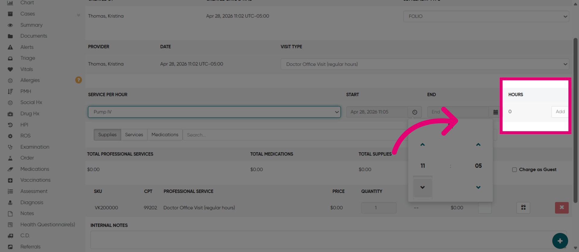Viewport: 579px width, 252px height.
Task: Click the HPI history icon
Action: [10, 125]
